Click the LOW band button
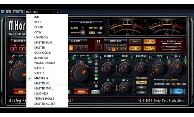The width and height of the screenshot is (194, 117). 21,91
